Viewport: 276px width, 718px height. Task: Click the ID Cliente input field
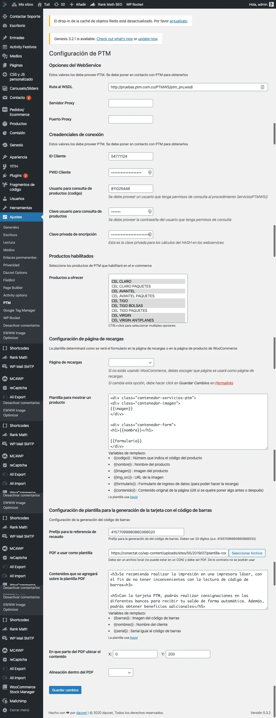tap(131, 157)
